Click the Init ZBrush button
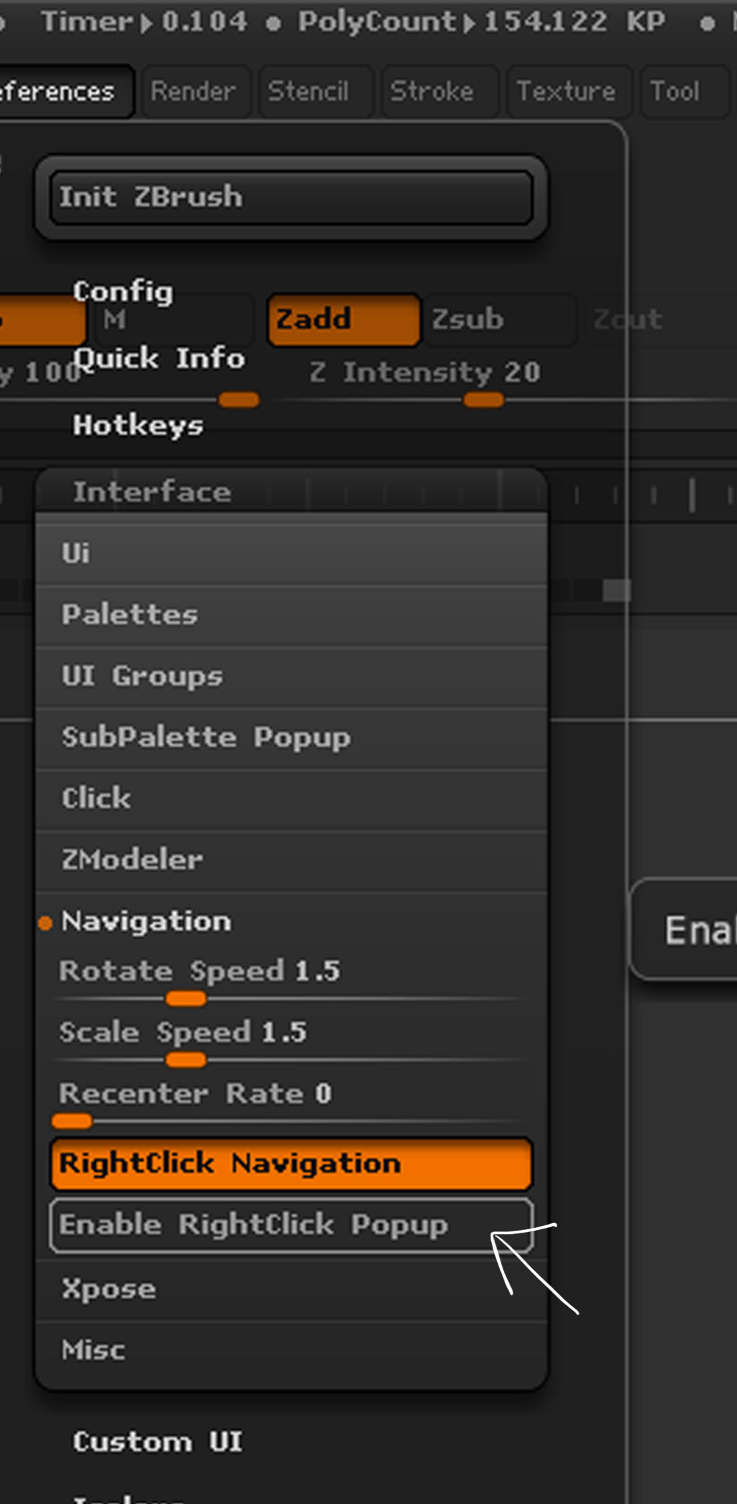 291,197
